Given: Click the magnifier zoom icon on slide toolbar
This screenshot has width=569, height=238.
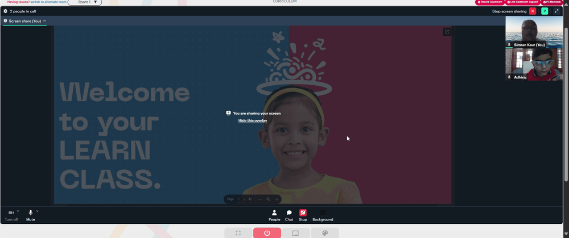Looking at the screenshot, I should point(269,199).
